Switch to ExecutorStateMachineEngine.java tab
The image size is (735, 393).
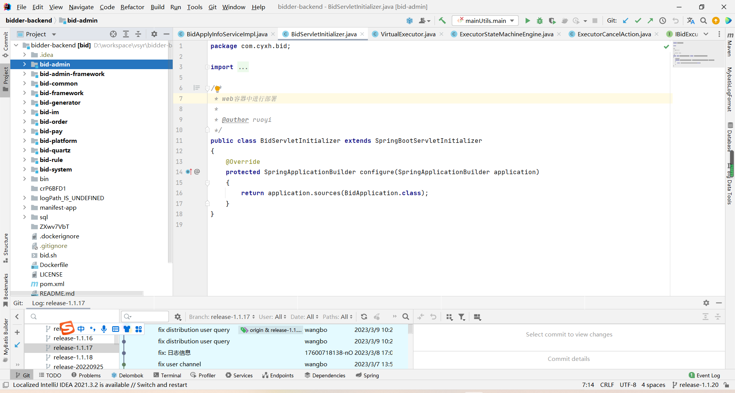click(x=506, y=34)
